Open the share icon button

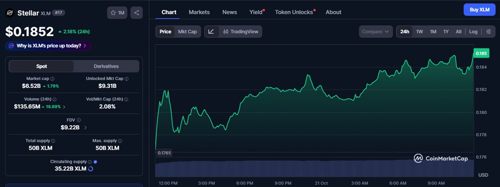pyautogui.click(x=137, y=13)
